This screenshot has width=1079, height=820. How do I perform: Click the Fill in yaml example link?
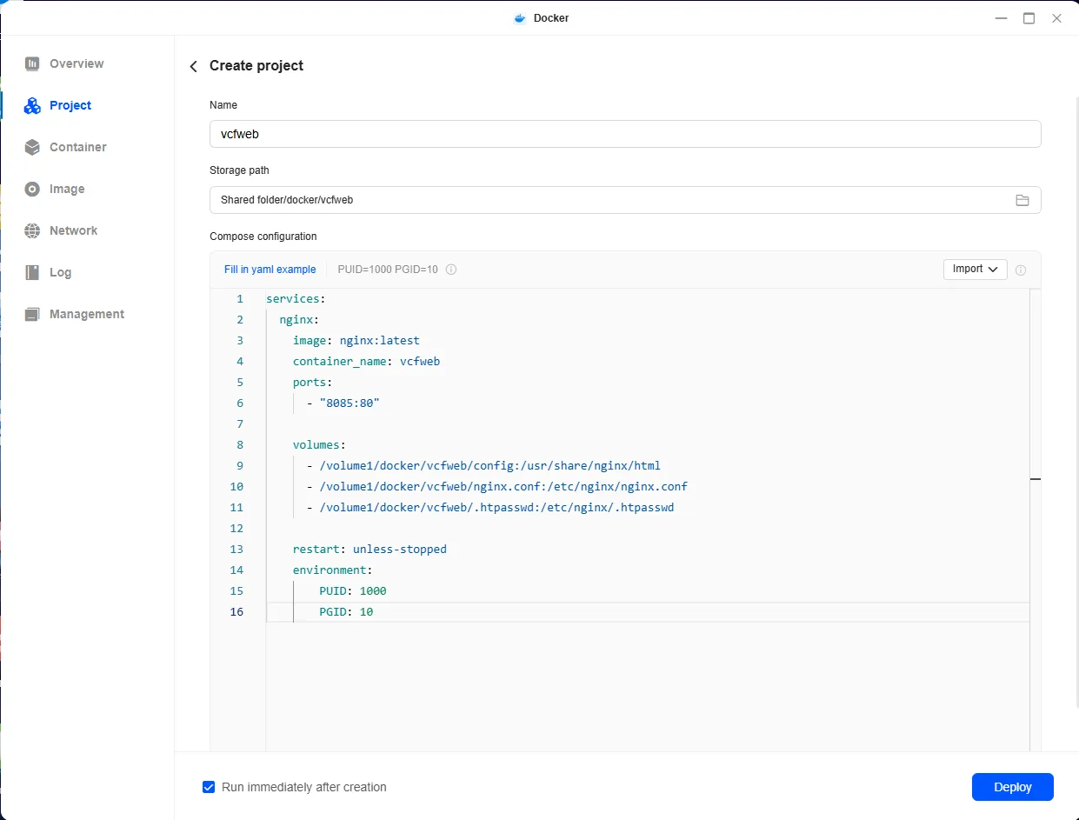click(270, 270)
